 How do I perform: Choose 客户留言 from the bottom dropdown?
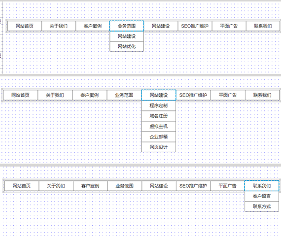pos(262,196)
